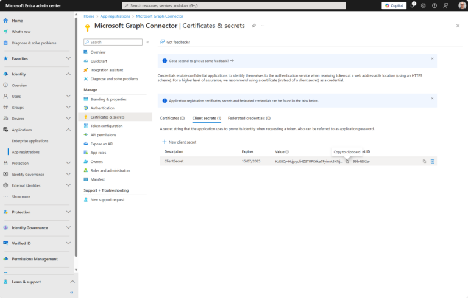468x298 pixels.
Task: Click App registrations breadcrumb link
Action: (x=115, y=16)
